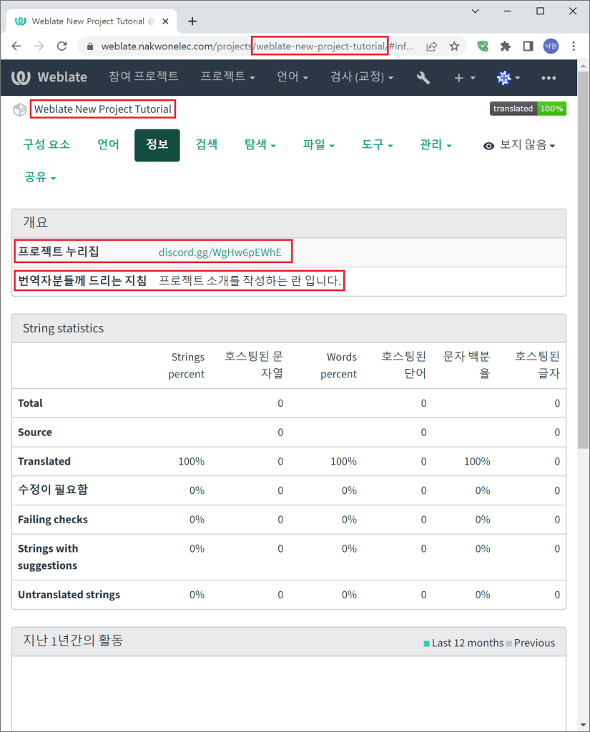Expand the 공유 dropdown
Image resolution: width=590 pixels, height=732 pixels.
(x=40, y=177)
